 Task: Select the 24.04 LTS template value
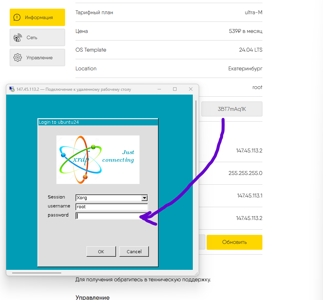tap(251, 50)
